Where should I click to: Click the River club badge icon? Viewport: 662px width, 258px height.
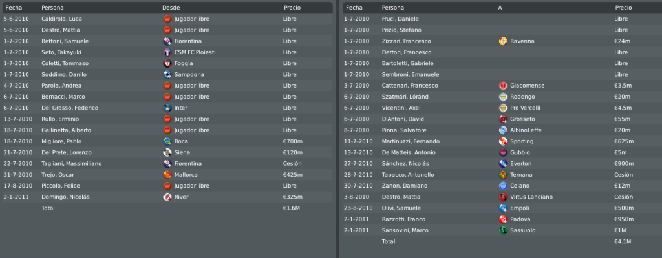[x=167, y=197]
